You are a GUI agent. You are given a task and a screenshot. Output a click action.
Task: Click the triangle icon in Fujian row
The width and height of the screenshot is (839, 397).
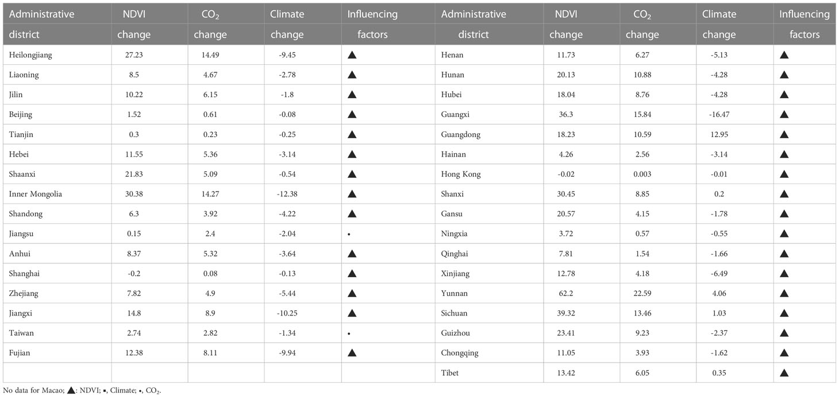coord(352,353)
